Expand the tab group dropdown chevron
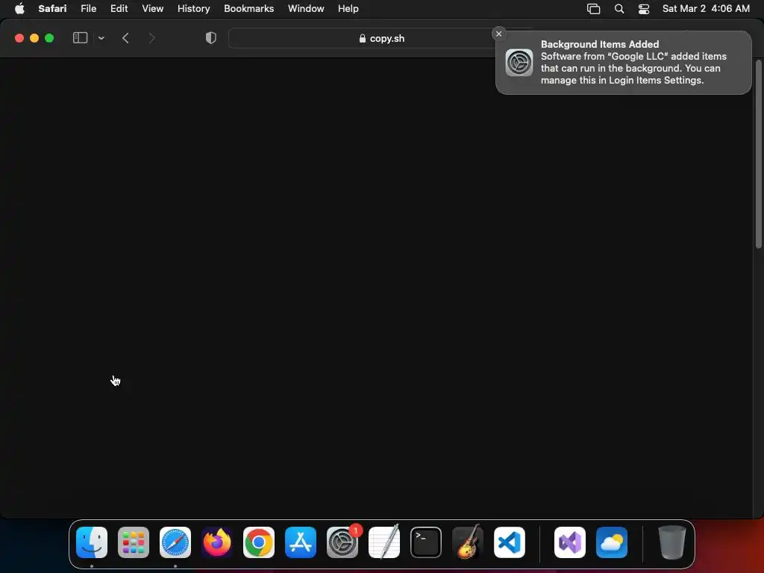 (x=101, y=38)
